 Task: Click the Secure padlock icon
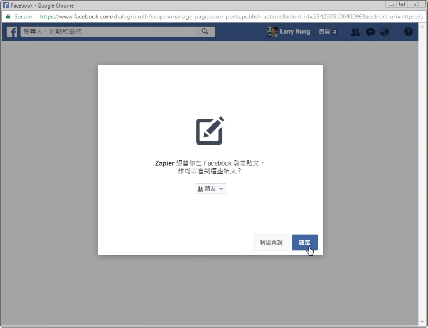8,16
